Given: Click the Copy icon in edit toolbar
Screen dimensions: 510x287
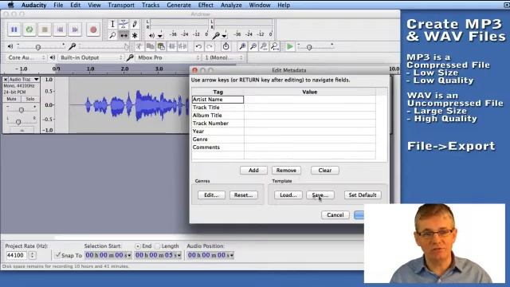Looking at the screenshot, I should click(x=150, y=46).
